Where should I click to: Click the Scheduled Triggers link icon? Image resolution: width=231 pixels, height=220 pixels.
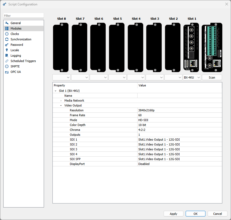pos(7,61)
